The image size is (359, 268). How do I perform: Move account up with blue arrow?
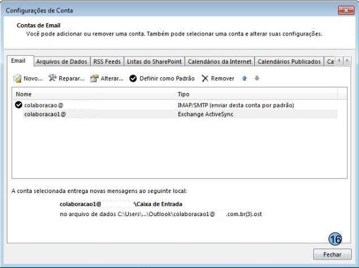(x=244, y=78)
